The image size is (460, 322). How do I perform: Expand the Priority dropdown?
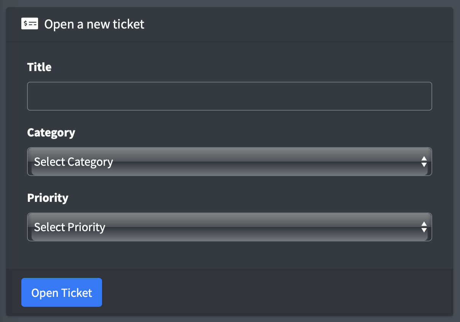click(229, 227)
